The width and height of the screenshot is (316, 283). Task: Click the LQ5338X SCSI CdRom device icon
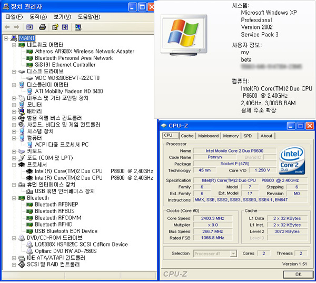(x=29, y=245)
